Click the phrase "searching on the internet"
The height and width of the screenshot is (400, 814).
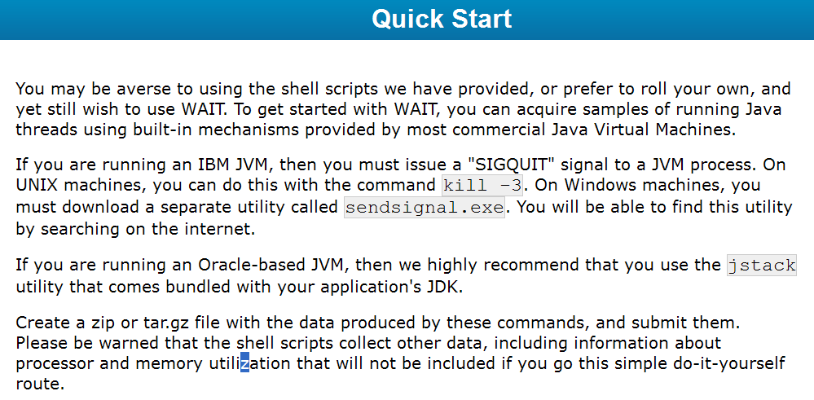tap(145, 229)
